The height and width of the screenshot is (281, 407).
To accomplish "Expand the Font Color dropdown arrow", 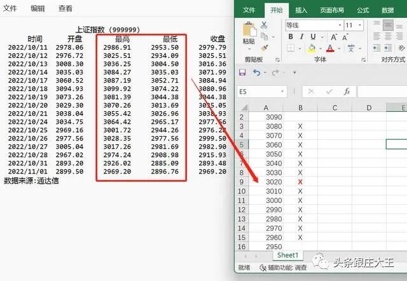I will (x=339, y=48).
